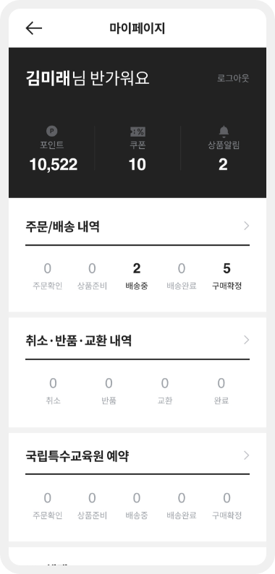
Task: Expand 주문/배송 내역 chevron
Action: pyautogui.click(x=246, y=226)
